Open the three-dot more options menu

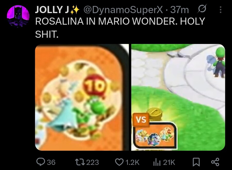220,10
